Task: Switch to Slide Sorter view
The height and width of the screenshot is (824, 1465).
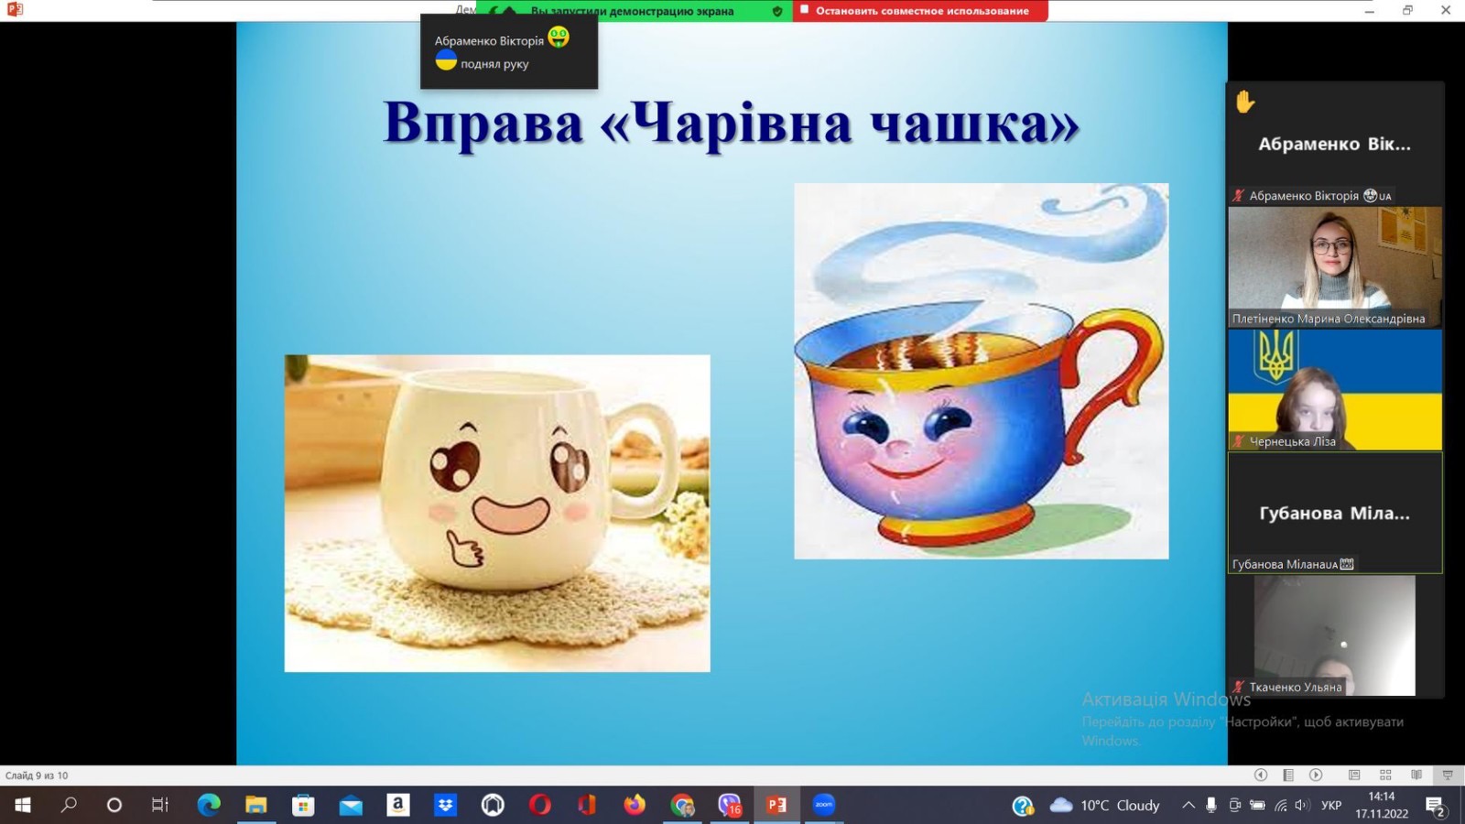Action: (x=1385, y=775)
